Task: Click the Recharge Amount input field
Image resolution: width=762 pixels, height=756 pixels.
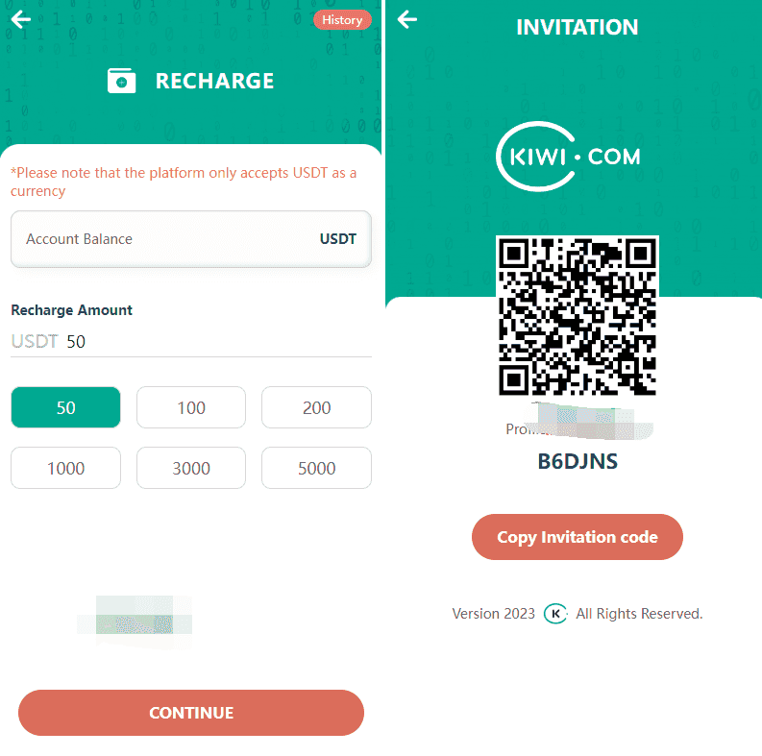Action: (191, 342)
